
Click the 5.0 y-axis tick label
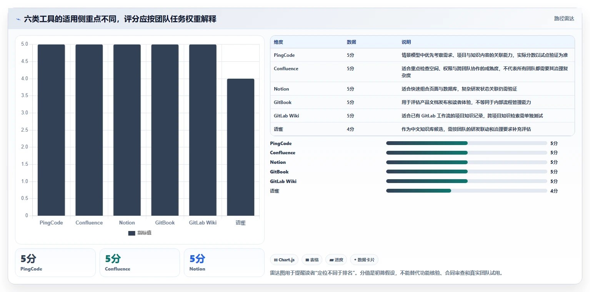click(x=24, y=44)
